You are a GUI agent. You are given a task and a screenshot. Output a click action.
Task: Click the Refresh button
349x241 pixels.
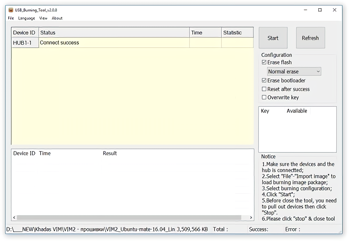[x=310, y=38]
